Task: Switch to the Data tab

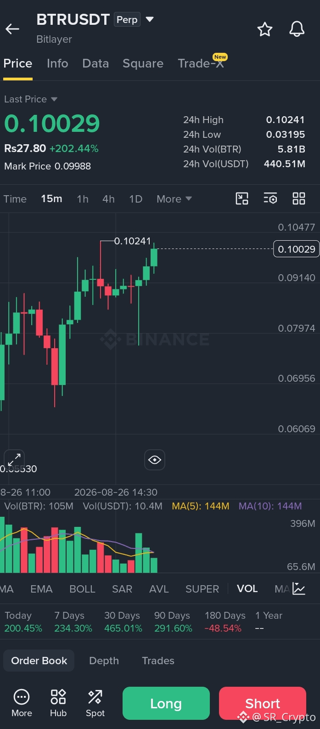Action: tap(95, 63)
